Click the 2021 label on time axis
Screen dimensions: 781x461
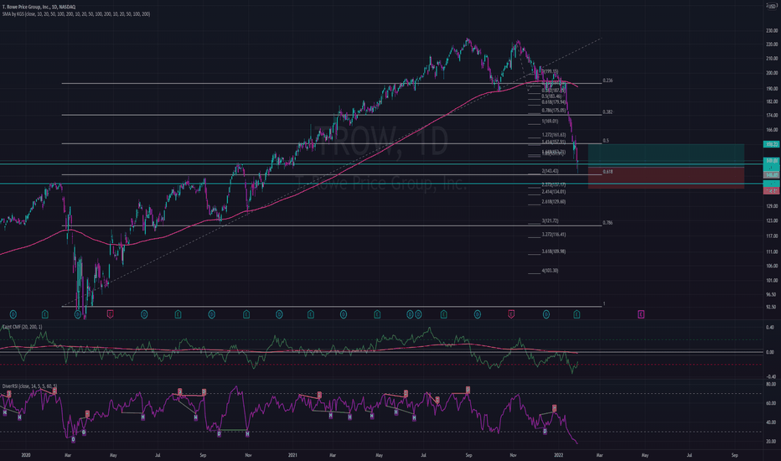293,455
